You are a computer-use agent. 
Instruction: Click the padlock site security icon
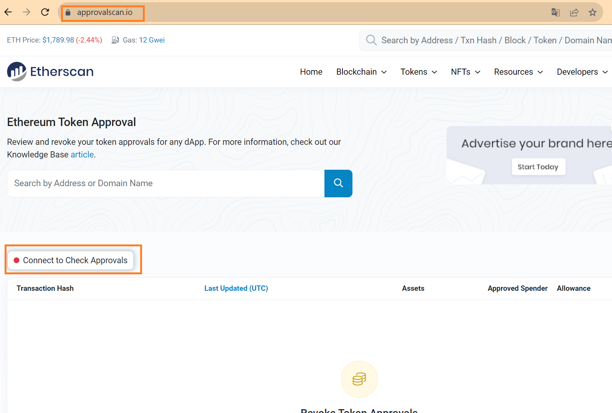pos(68,13)
